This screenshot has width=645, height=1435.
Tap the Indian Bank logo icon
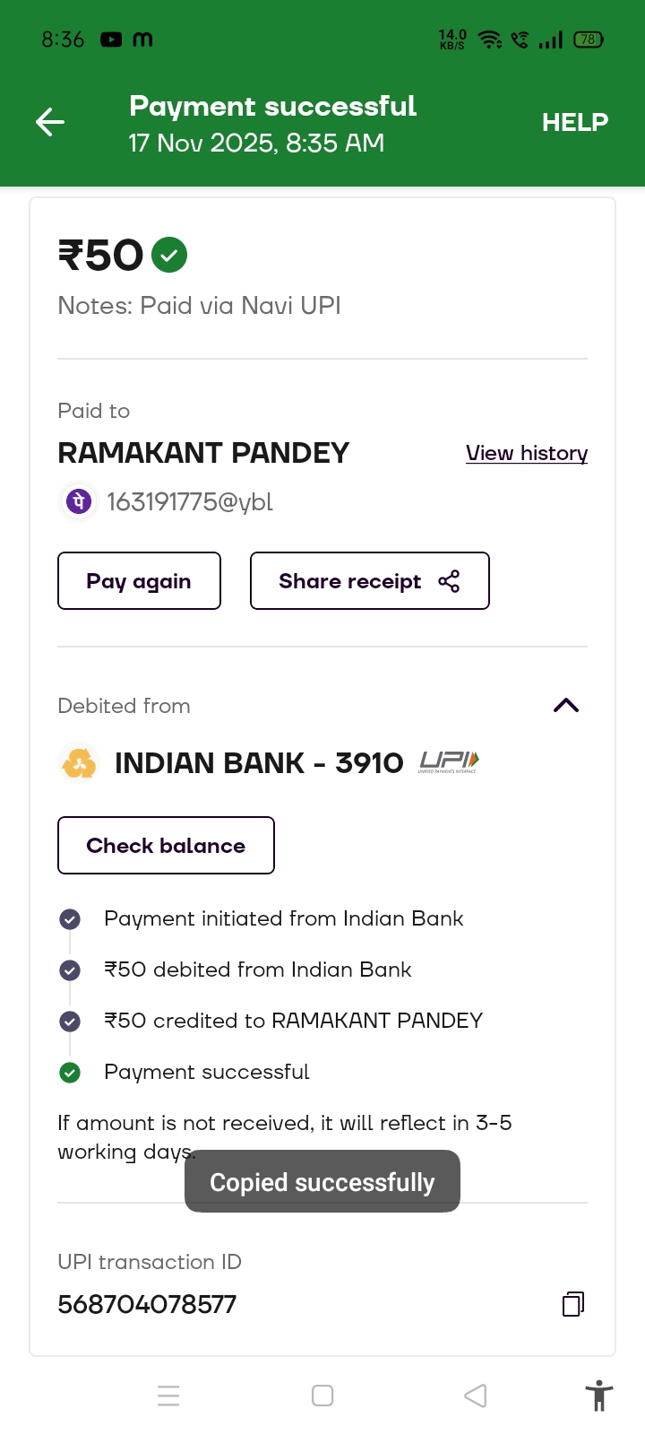pos(79,763)
